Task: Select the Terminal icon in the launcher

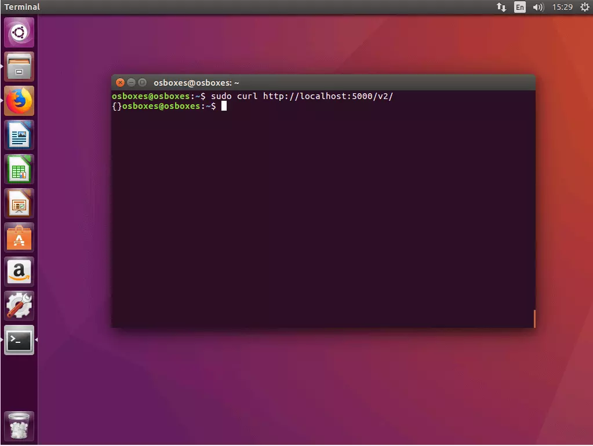Action: (x=19, y=340)
